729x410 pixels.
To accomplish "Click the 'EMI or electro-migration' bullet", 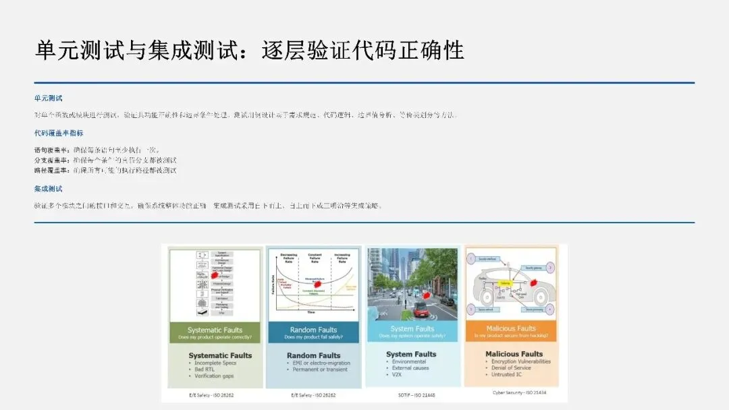I will (x=321, y=363).
